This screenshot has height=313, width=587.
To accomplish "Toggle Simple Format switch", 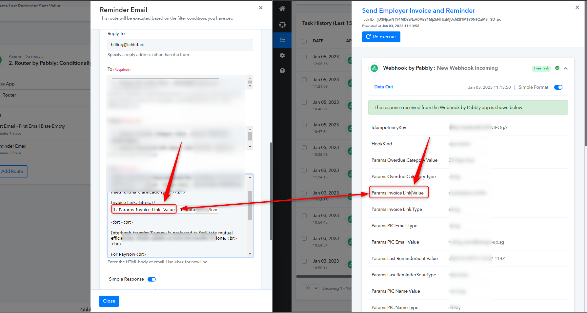I will pyautogui.click(x=558, y=87).
